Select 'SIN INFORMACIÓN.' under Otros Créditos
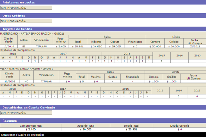Screen dimensions: 206x137 (26, 21)
